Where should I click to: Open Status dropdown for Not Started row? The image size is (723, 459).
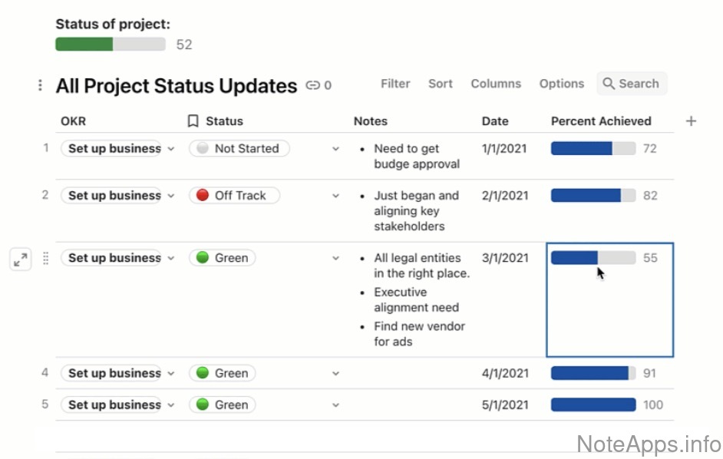point(335,149)
